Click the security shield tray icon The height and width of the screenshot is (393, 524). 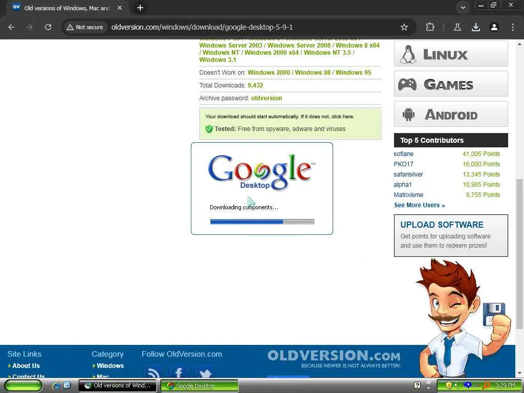pyautogui.click(x=449, y=386)
